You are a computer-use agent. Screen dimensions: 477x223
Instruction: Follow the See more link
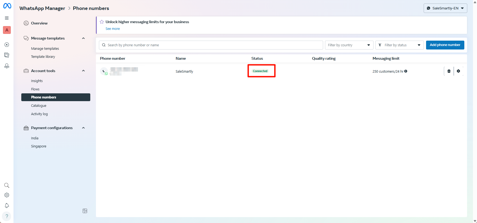pyautogui.click(x=113, y=29)
